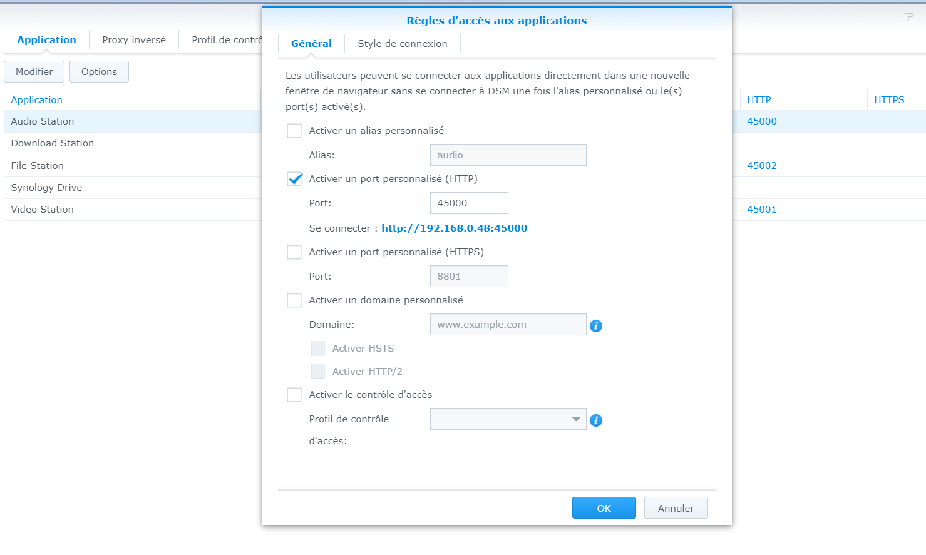Screen dimensions: 926x555
Task: Click the HTTP port input field
Action: (468, 203)
